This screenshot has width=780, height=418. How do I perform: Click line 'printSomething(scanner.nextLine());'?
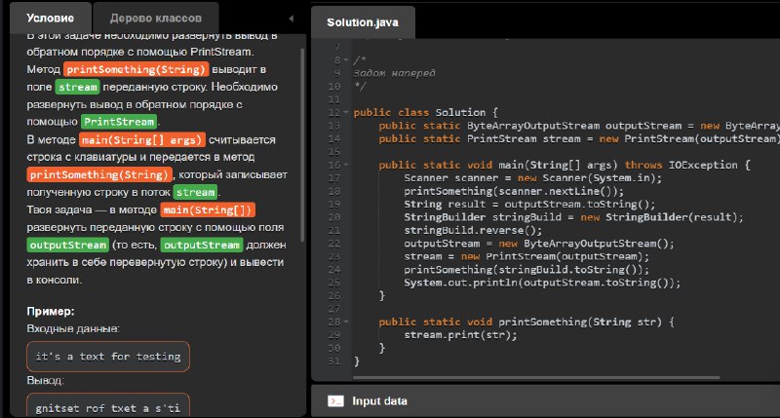[x=514, y=191]
